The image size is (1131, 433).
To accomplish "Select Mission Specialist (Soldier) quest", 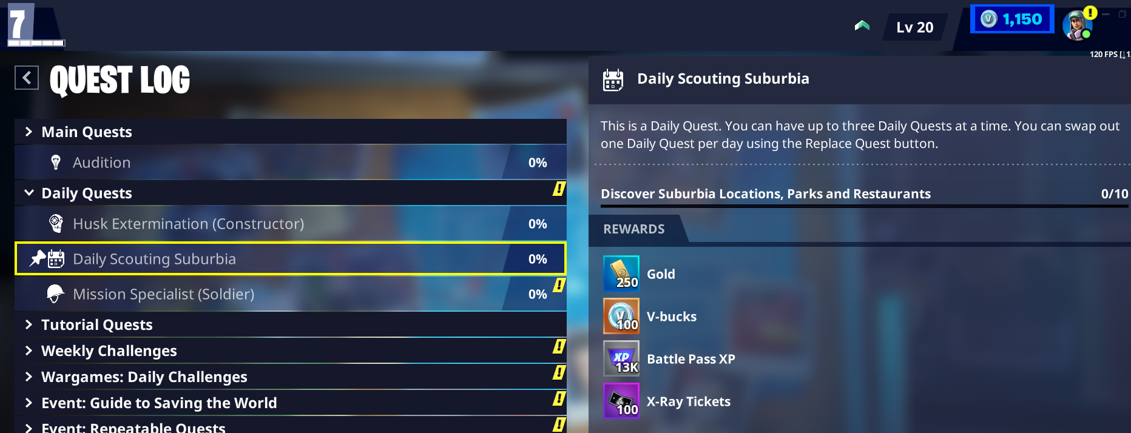I will pyautogui.click(x=163, y=294).
